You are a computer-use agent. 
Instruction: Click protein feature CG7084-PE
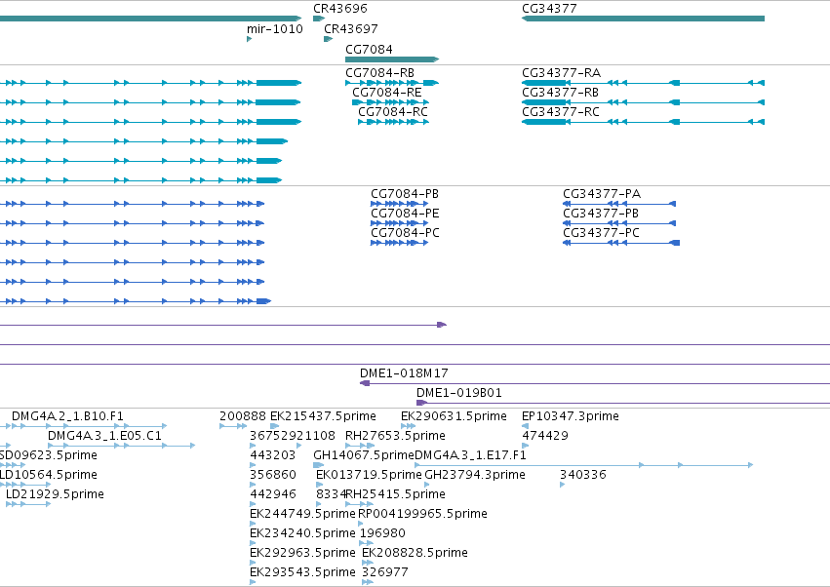pos(405,214)
